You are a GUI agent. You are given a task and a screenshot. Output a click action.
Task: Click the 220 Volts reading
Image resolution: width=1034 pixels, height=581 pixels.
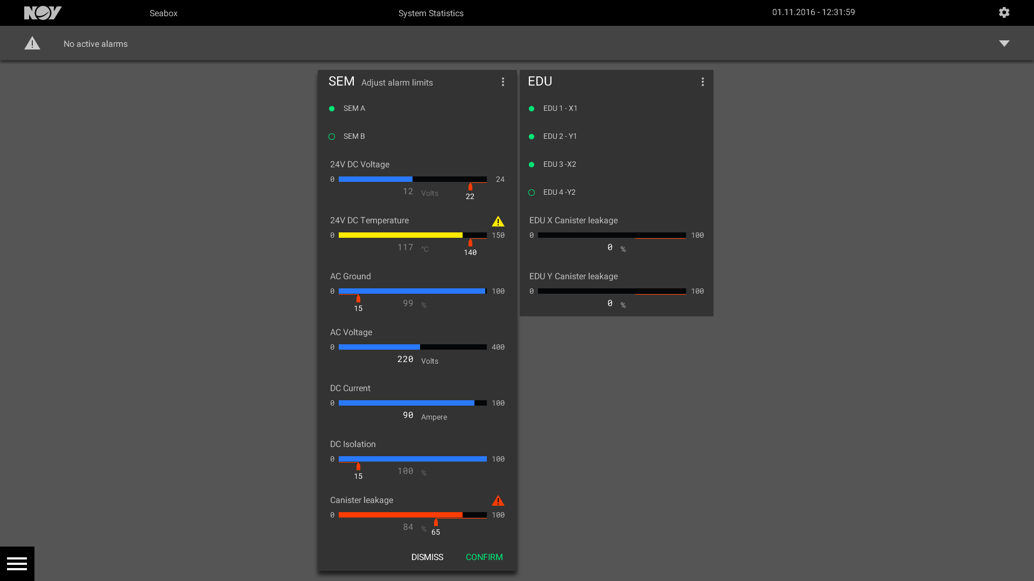(418, 360)
